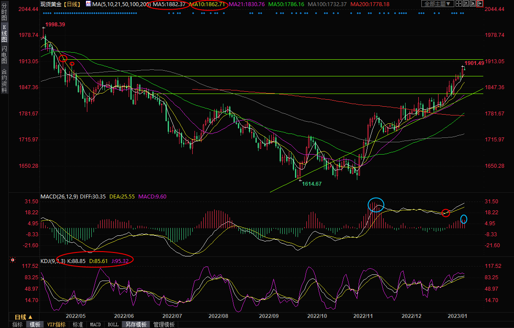Expand the 日线 period selector
The image size is (514, 328).
click(23, 317)
